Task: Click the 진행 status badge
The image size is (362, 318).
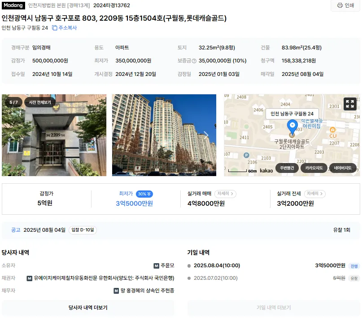Action: (x=354, y=266)
